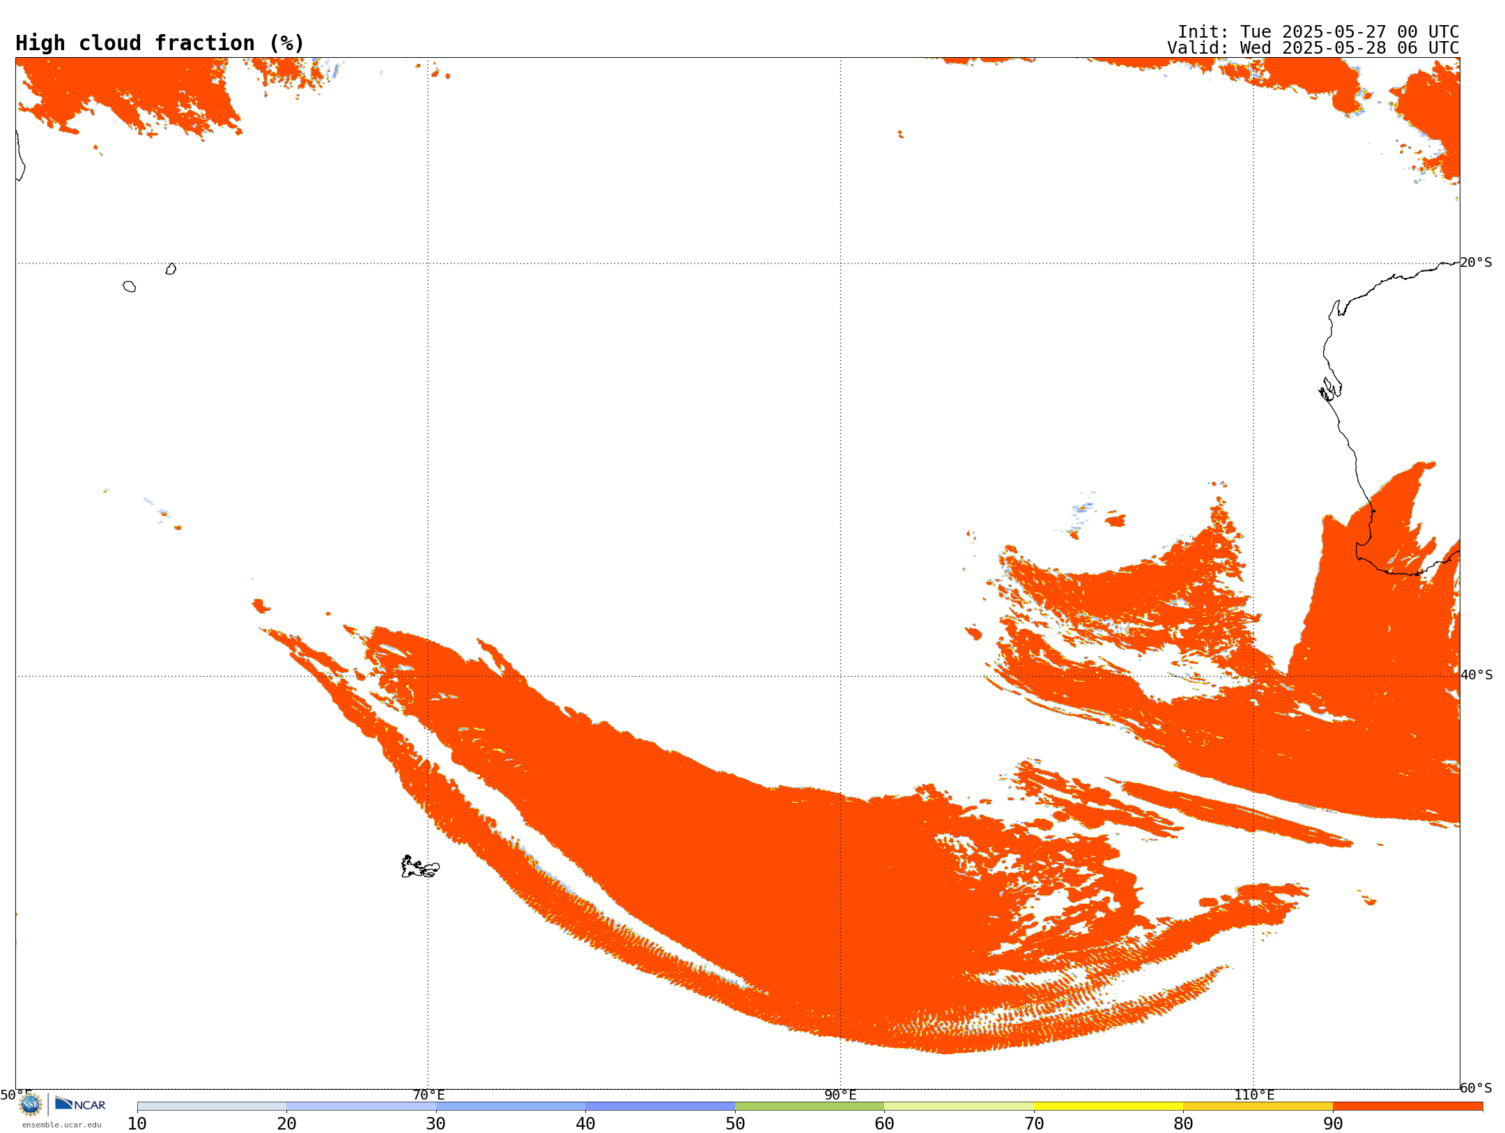This screenshot has height=1133, width=1505.
Task: Open the ensemble.ucar.edu link text
Action: 62,1125
